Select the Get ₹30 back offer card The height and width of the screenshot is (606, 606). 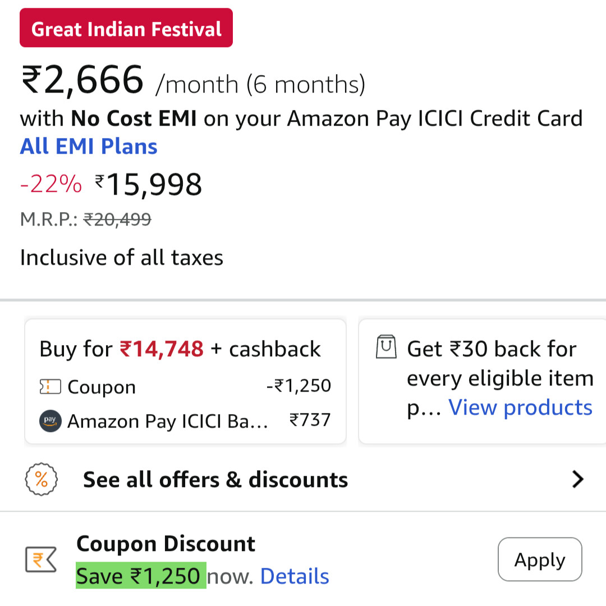pyautogui.click(x=483, y=382)
